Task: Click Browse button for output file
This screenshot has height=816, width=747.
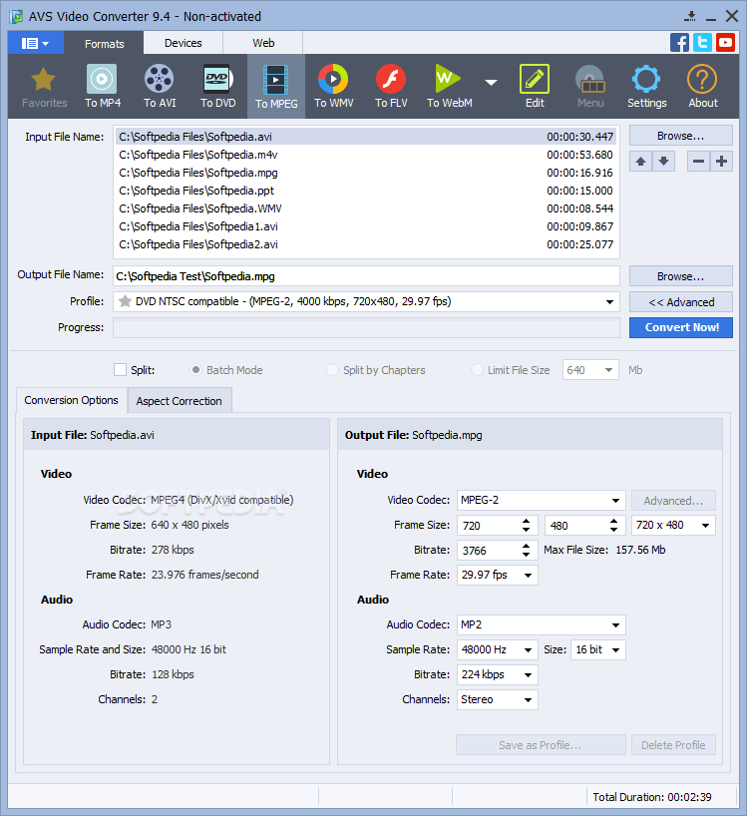Action: [x=681, y=275]
